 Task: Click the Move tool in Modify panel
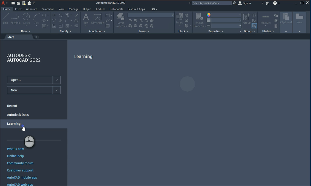(x=54, y=15)
